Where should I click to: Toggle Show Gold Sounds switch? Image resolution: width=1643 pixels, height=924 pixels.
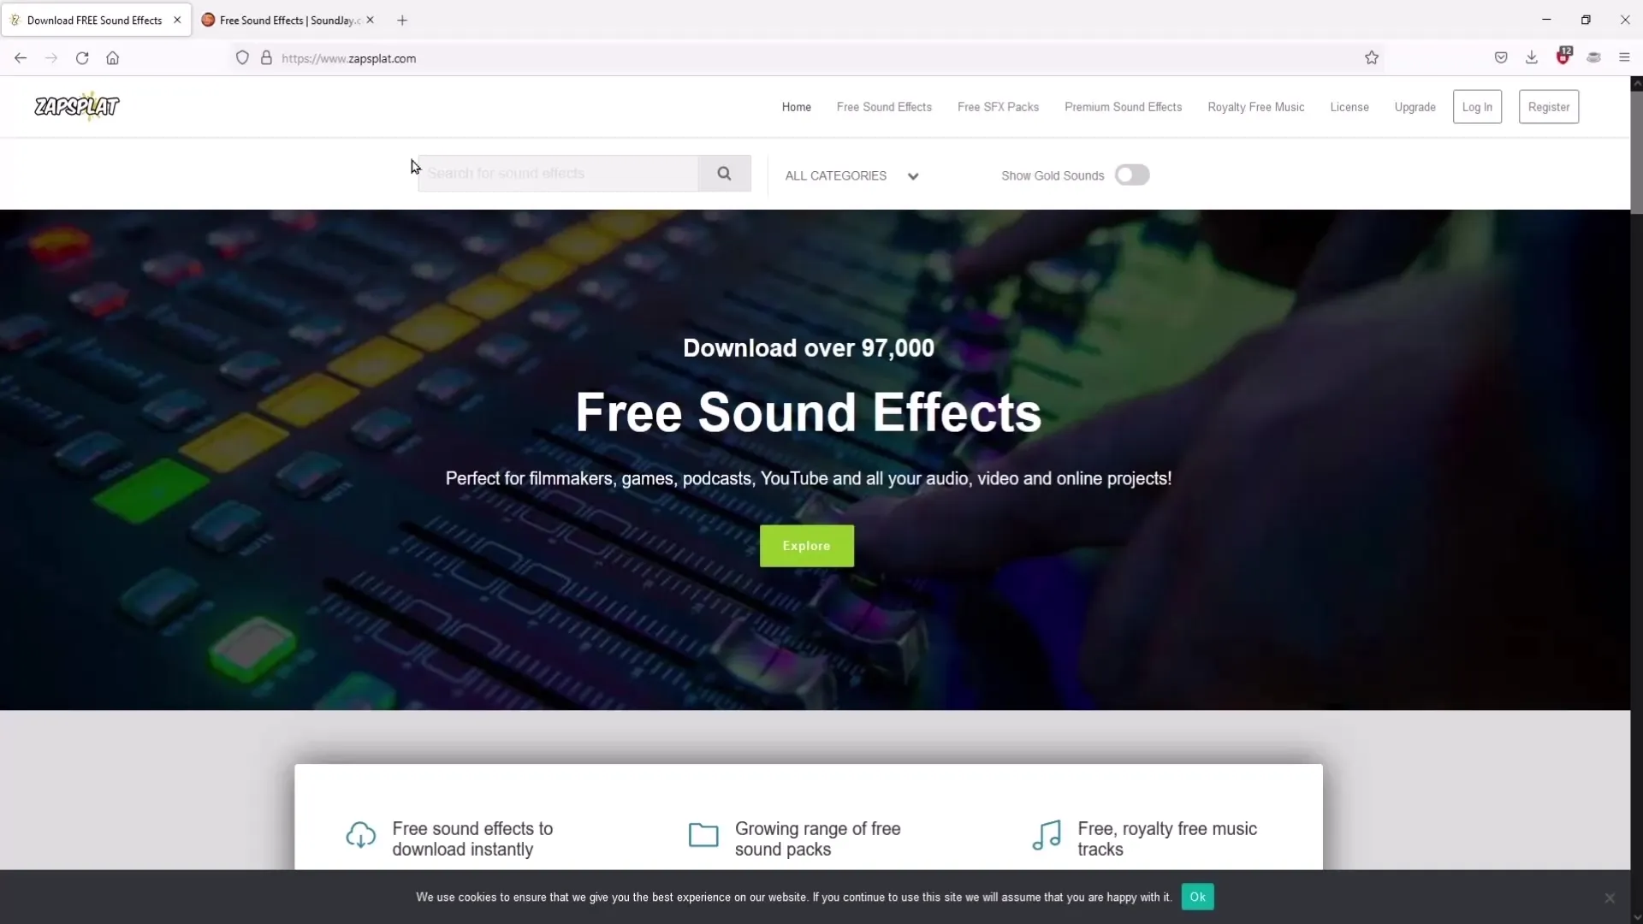1131,175
